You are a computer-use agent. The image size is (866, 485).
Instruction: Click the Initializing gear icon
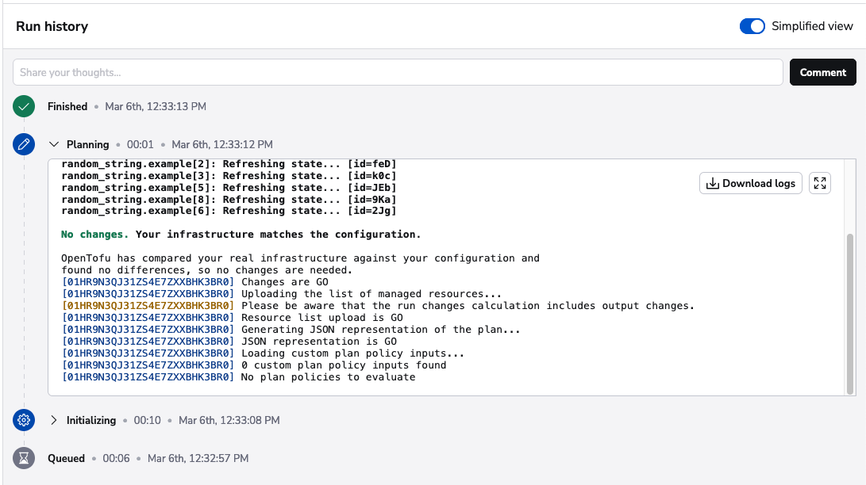(x=24, y=420)
